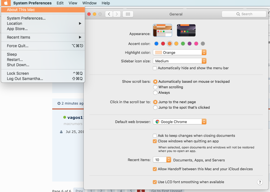The width and height of the screenshot is (270, 192).
Task: Select scroll bars Automatically based on mouse
Action: point(155,82)
